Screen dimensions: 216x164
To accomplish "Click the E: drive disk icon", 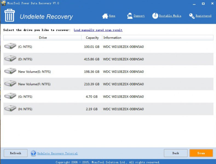I will pyautogui.click(x=10, y=71).
